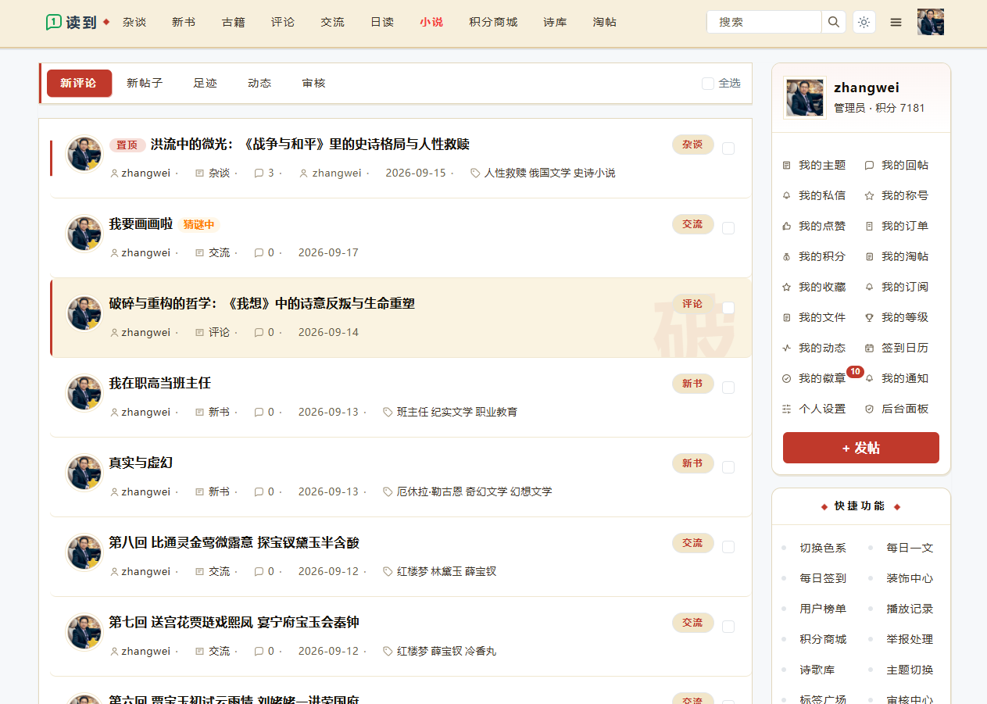
Task: Click comment count icon on 洪流中的微光
Action: [259, 173]
